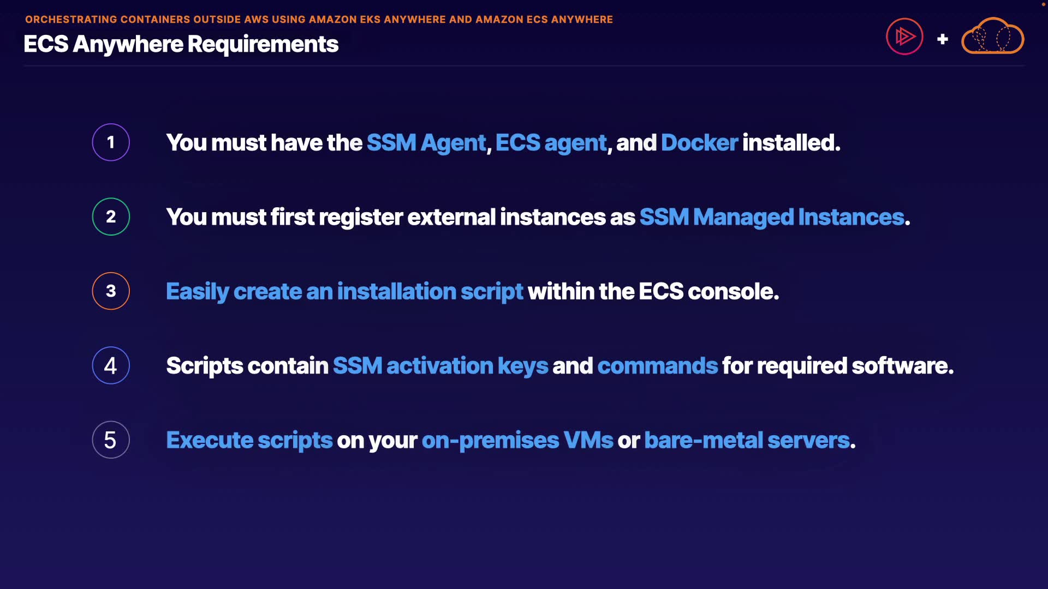Viewport: 1048px width, 589px height.
Task: Click the "SSM activation keys" highlighted text
Action: (440, 366)
